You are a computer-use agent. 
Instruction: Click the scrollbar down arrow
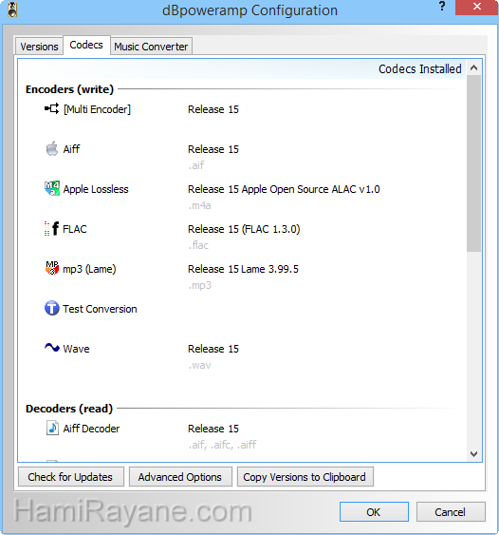point(473,454)
